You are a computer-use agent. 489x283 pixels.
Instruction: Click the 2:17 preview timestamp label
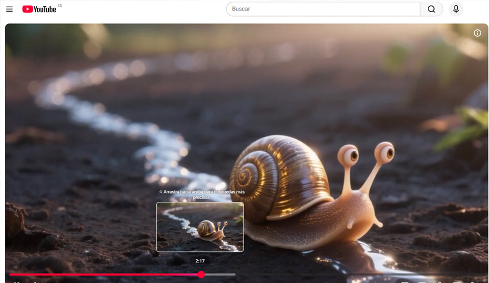[200, 261]
